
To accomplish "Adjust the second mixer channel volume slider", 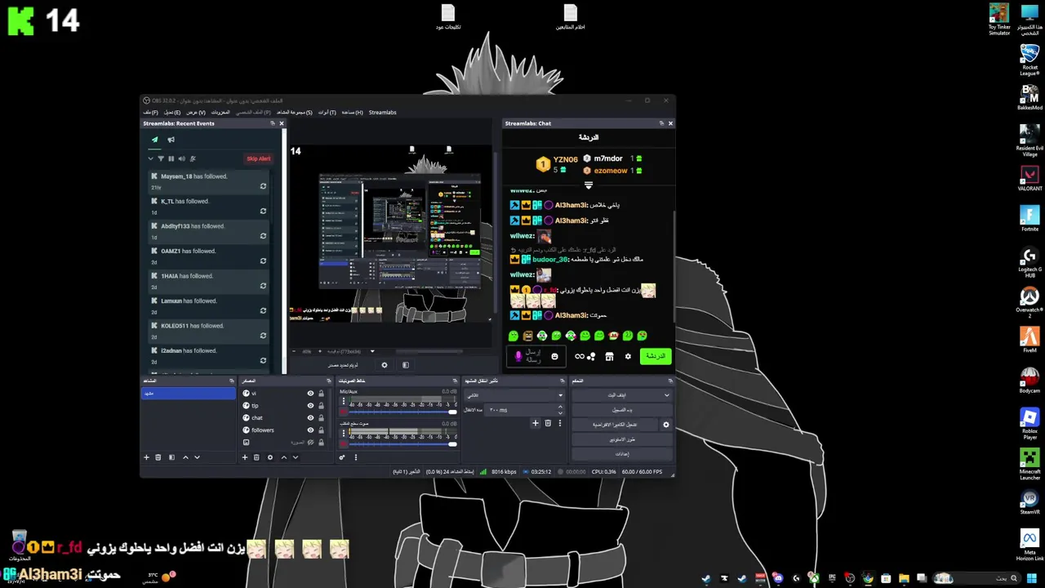I will click(x=402, y=443).
